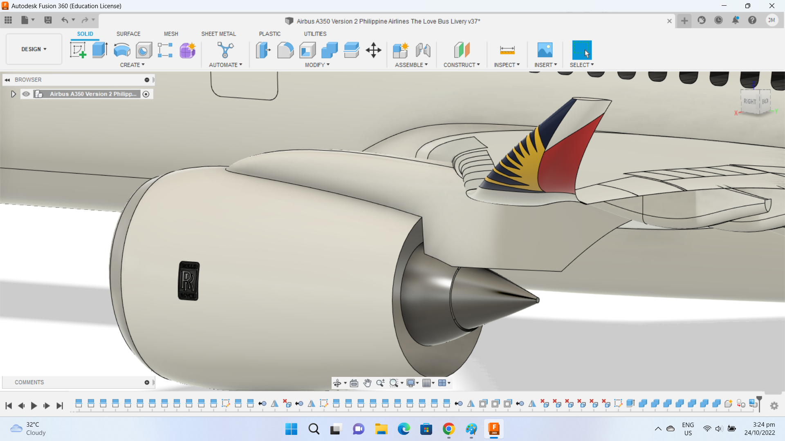785x441 pixels.
Task: Click the Windows Start button
Action: [291, 429]
